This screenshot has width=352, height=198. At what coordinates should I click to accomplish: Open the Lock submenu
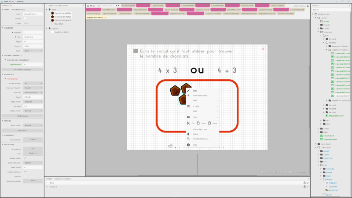point(202,111)
